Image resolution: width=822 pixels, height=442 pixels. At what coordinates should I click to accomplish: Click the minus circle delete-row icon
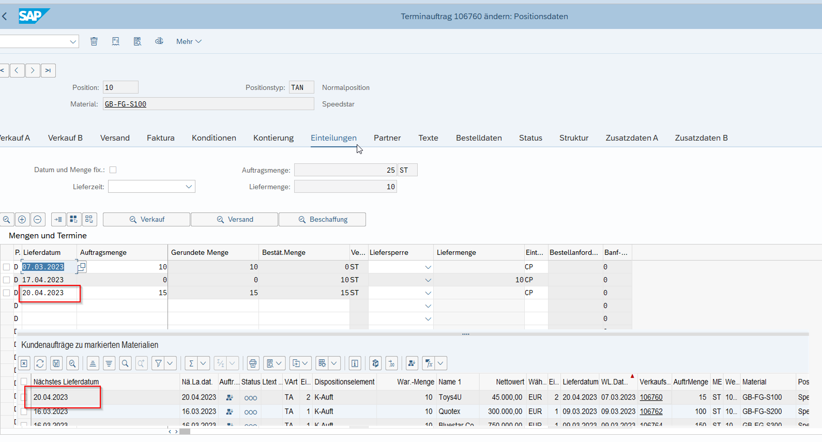tap(38, 220)
